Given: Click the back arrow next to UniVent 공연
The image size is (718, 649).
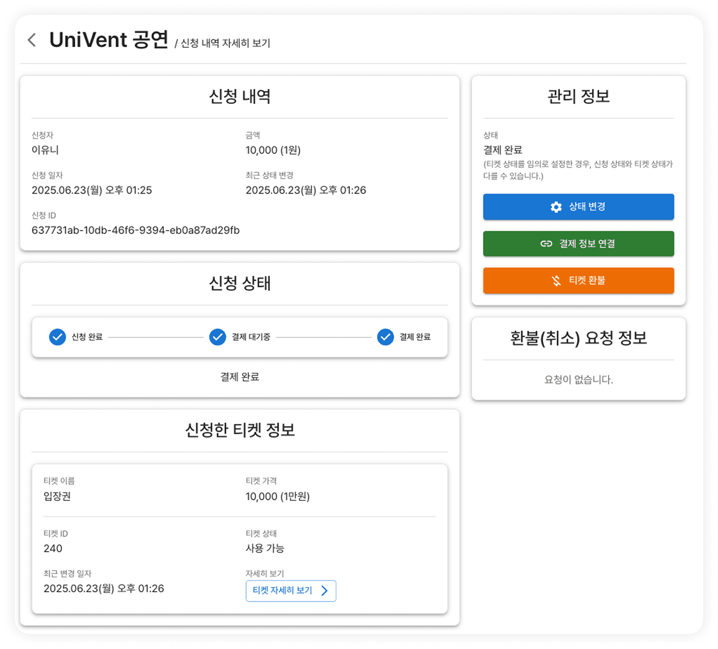Looking at the screenshot, I should [32, 40].
